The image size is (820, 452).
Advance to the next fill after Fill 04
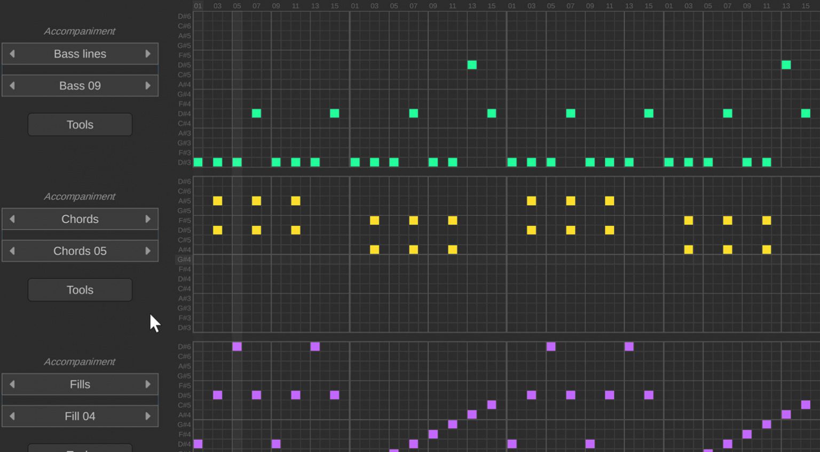pos(148,416)
